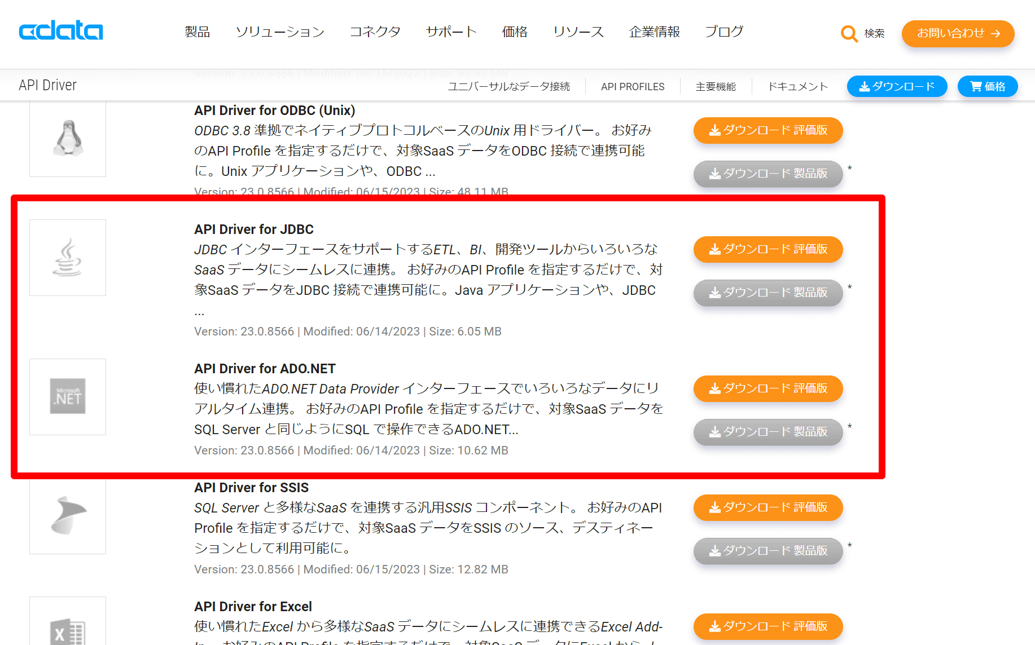The image size is (1035, 645).
Task: Click the Microsoft .NET driver icon
Action: click(x=68, y=397)
